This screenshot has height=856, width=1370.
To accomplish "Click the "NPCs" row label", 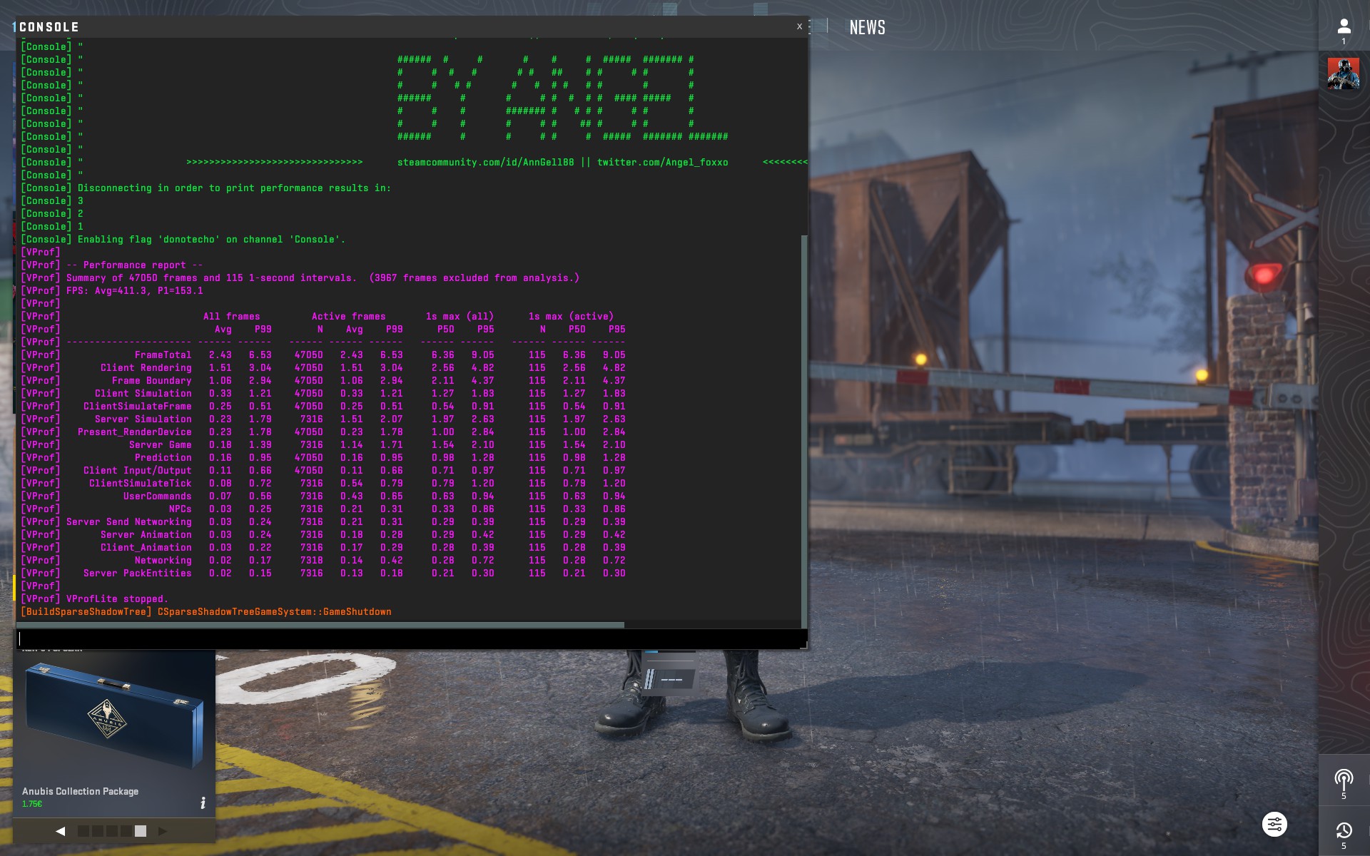I will point(181,509).
